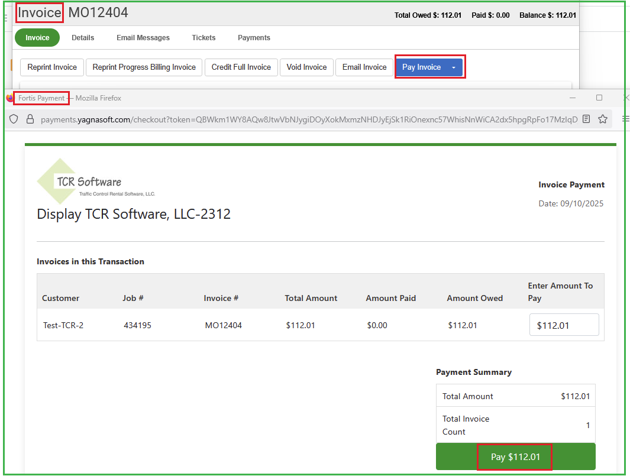Toggle Reader View in the address bar
Viewport: 630px width, 476px height.
(x=586, y=119)
